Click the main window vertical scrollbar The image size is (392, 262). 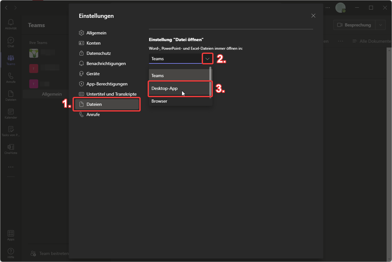point(389,155)
